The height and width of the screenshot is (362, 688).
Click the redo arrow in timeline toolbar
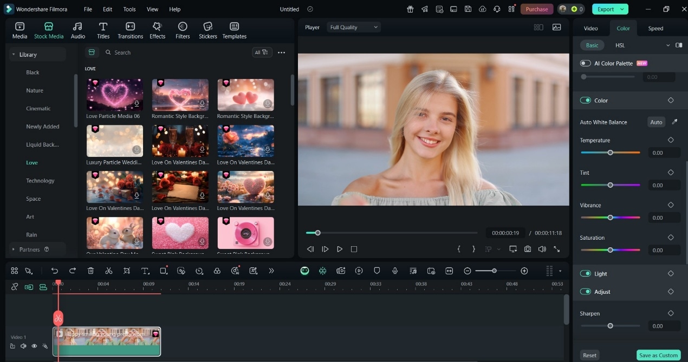click(x=73, y=271)
